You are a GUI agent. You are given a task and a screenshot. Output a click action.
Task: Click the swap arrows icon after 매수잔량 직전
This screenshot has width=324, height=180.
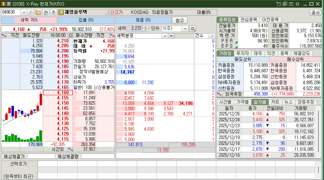pyautogui.click(x=112, y=35)
